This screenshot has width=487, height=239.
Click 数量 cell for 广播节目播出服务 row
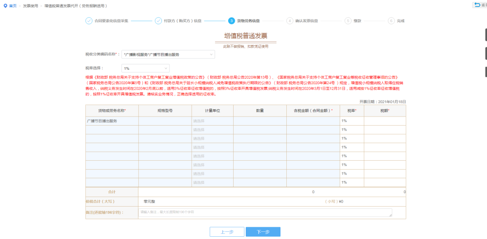pos(260,121)
